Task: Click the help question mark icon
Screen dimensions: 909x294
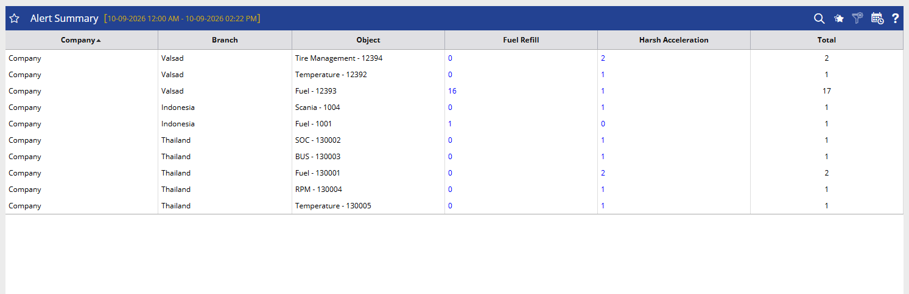Action: tap(895, 18)
